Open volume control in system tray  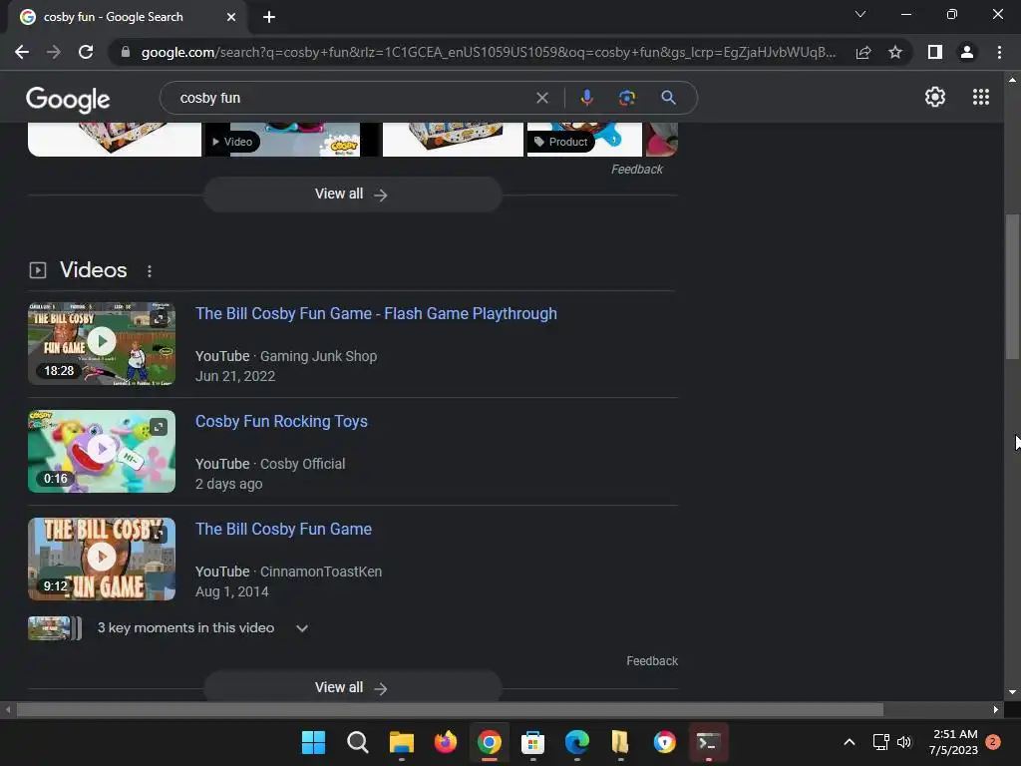(903, 742)
